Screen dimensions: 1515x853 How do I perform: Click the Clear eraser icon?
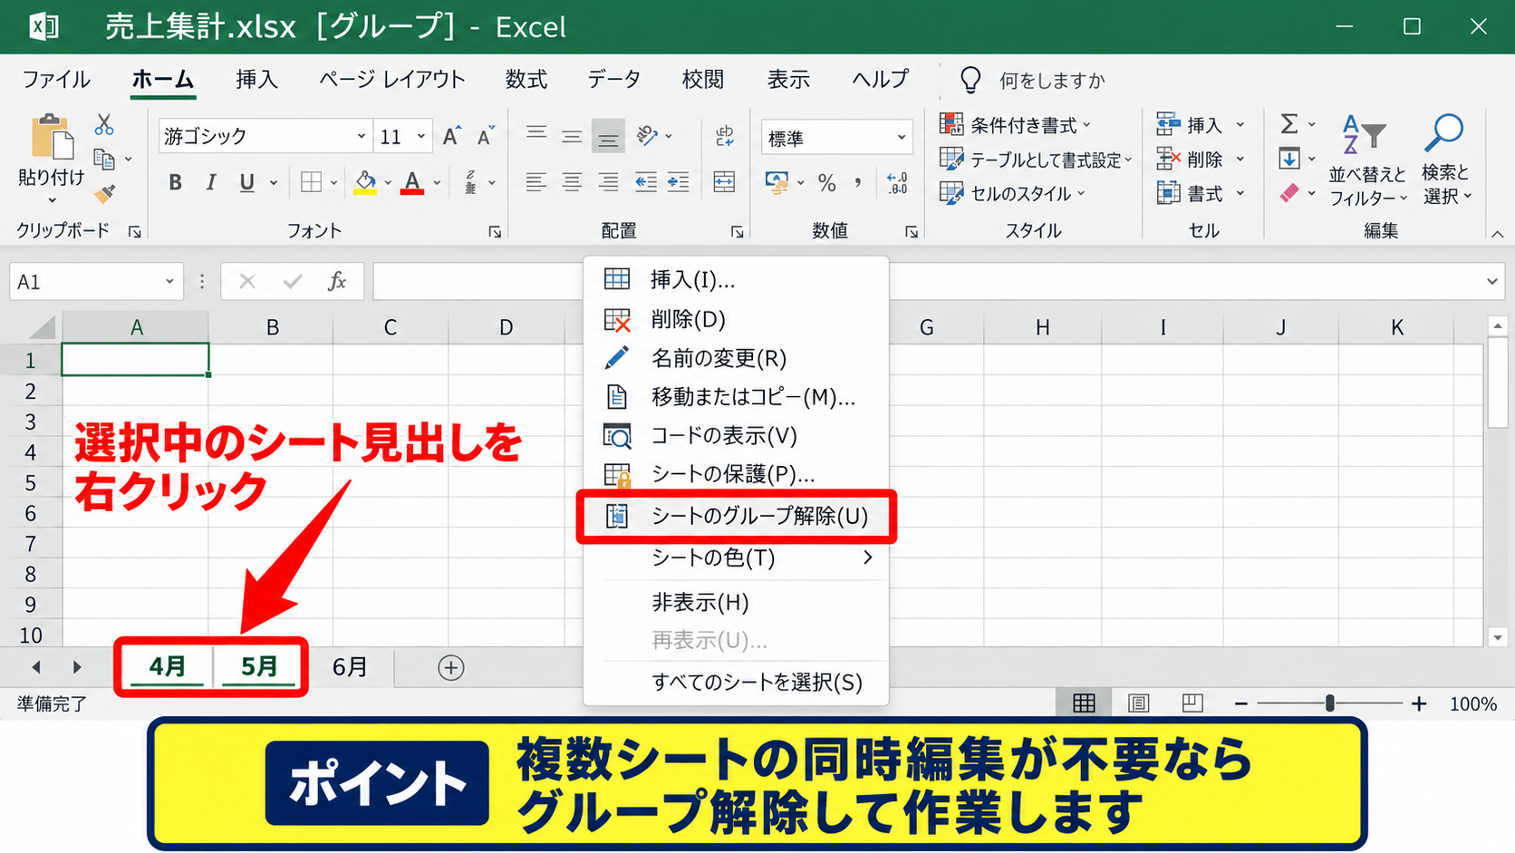pyautogui.click(x=1288, y=193)
